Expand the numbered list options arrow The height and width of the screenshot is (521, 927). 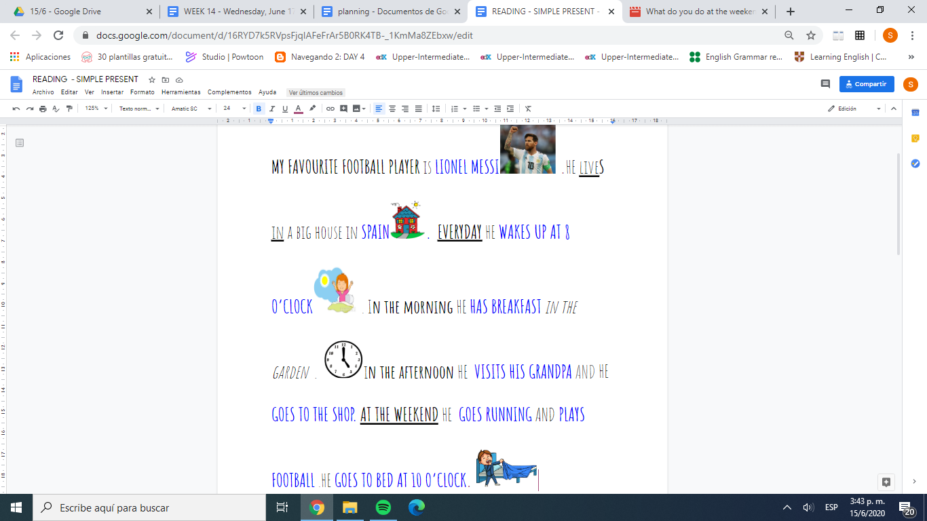465,109
